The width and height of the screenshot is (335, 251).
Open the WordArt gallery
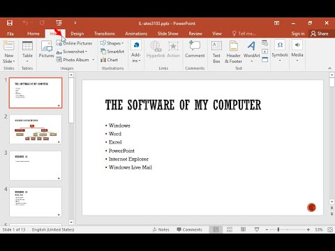pyautogui.click(x=251, y=52)
